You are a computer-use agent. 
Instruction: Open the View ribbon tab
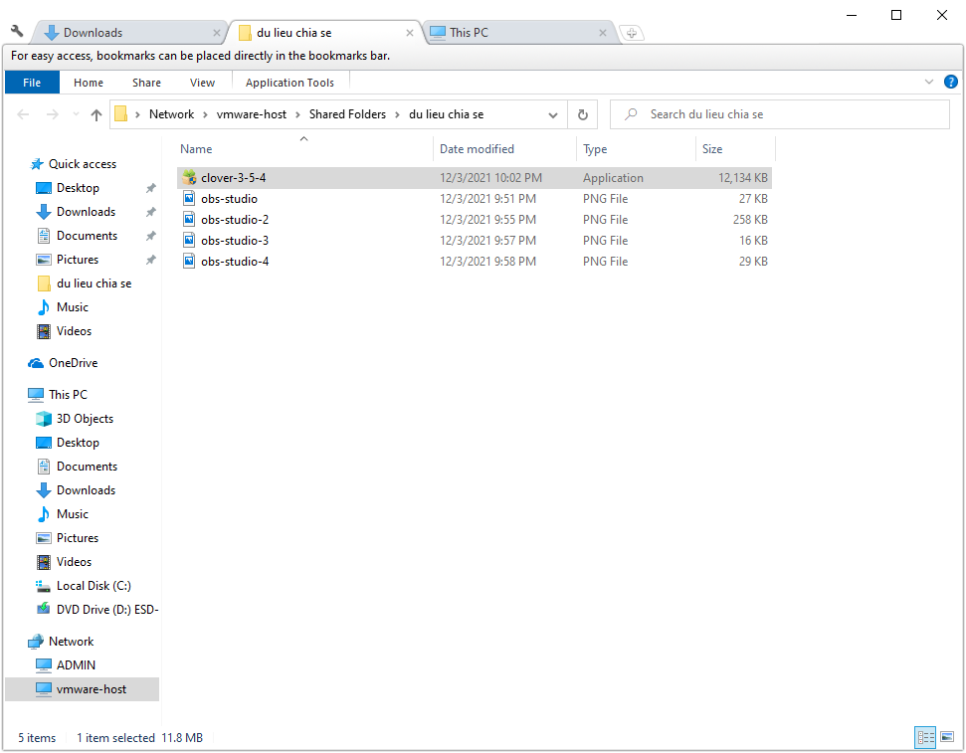(x=202, y=83)
